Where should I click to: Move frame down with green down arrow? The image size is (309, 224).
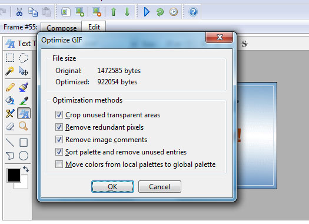click(x=127, y=12)
